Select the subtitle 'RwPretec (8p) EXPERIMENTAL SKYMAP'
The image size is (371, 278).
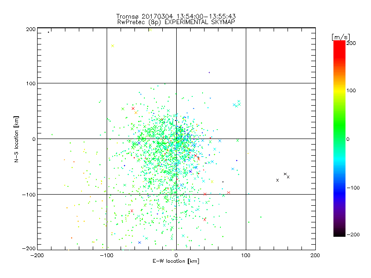tap(176, 22)
